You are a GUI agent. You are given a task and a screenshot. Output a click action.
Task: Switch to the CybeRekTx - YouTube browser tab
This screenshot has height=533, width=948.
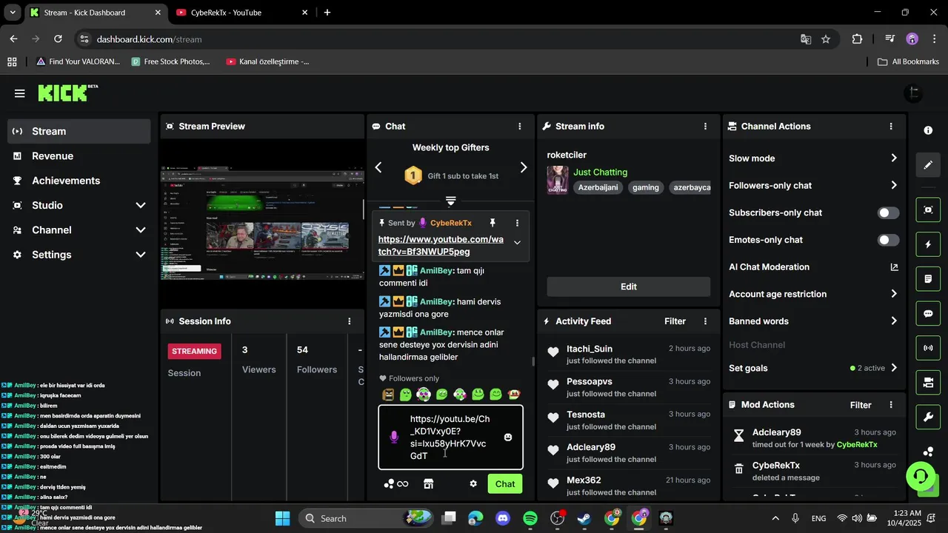pyautogui.click(x=243, y=13)
